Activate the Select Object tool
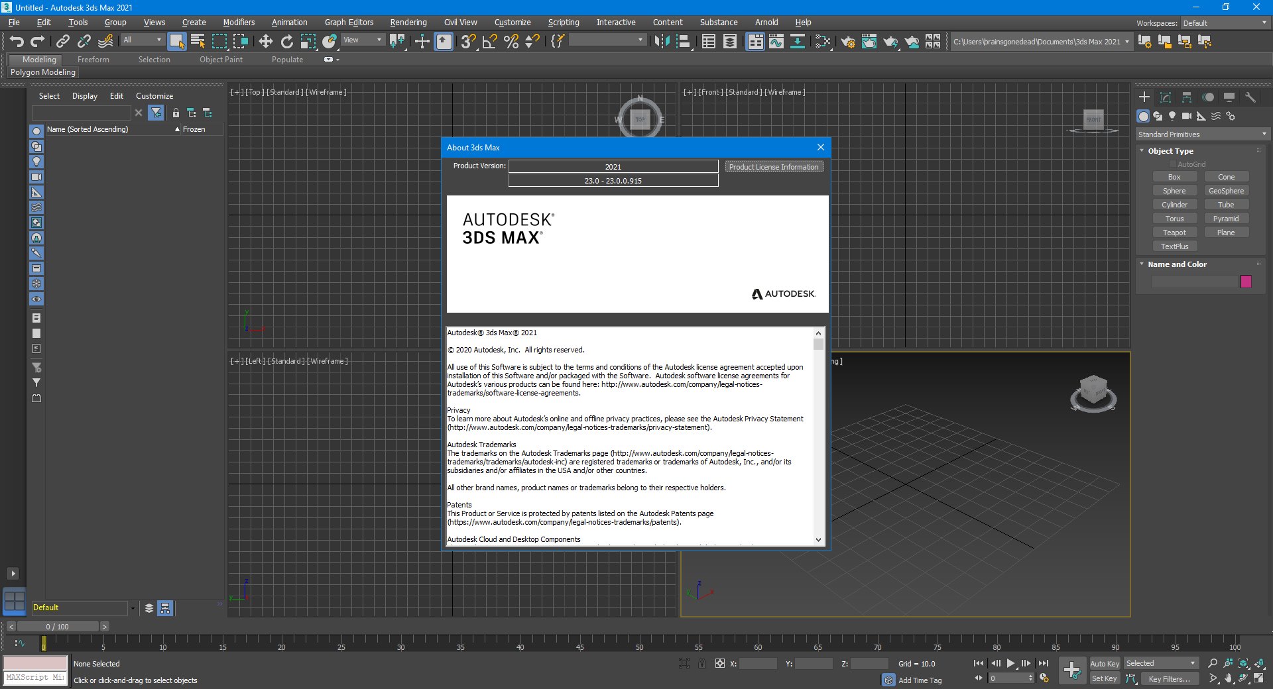 point(176,42)
